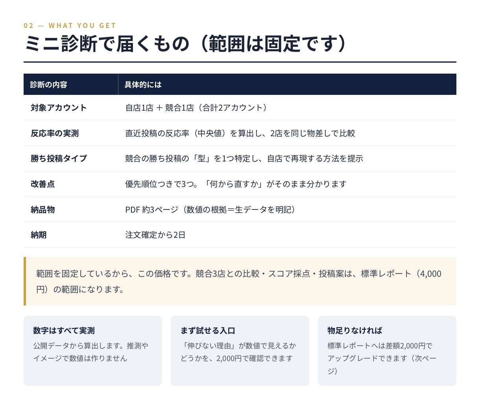Select the '納品物' row label
The width and height of the screenshot is (480, 400).
[x=42, y=210]
